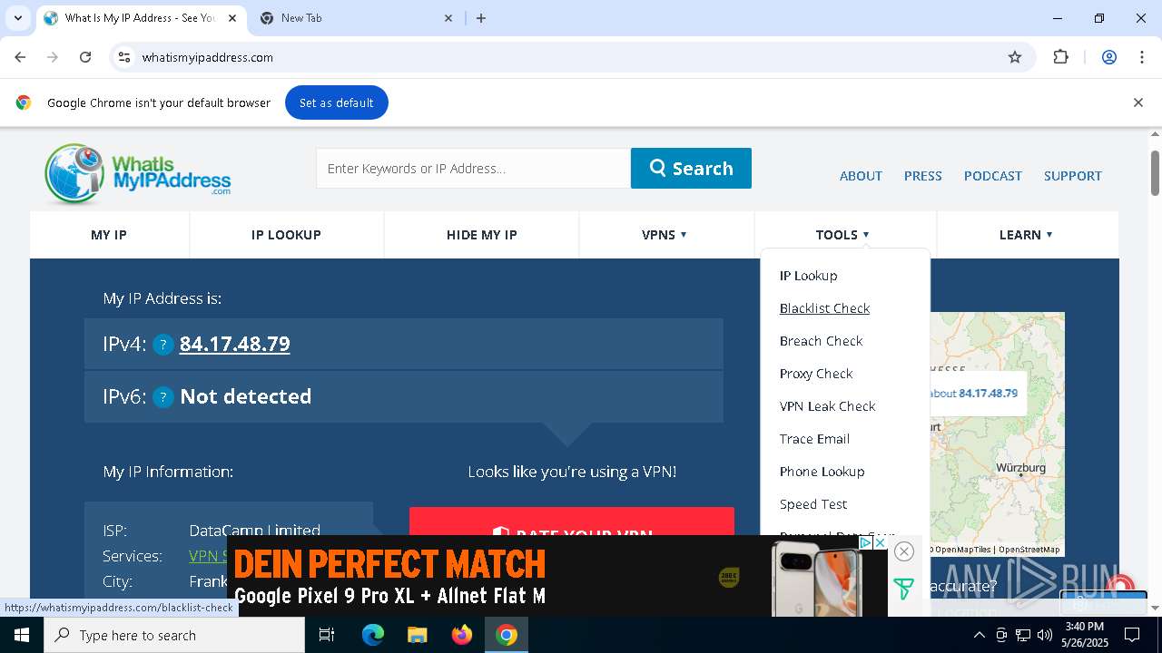The width and height of the screenshot is (1162, 653).
Task: Click the circled X to dismiss ad banner
Action: pyautogui.click(x=903, y=551)
